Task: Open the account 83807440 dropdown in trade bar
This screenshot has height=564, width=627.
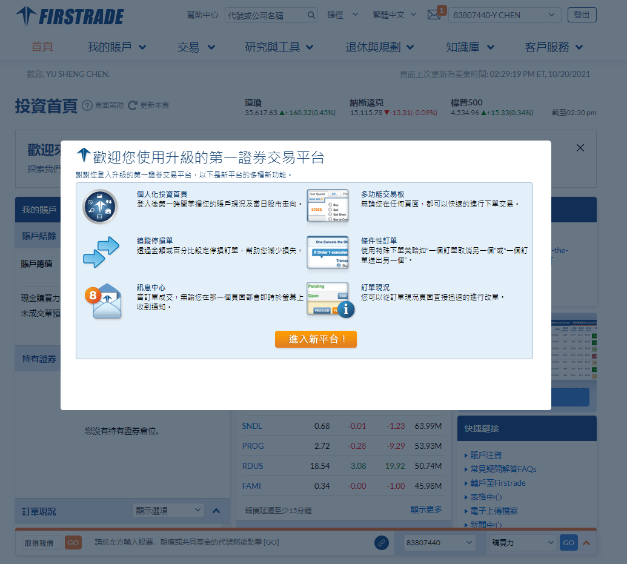Action: click(x=440, y=543)
